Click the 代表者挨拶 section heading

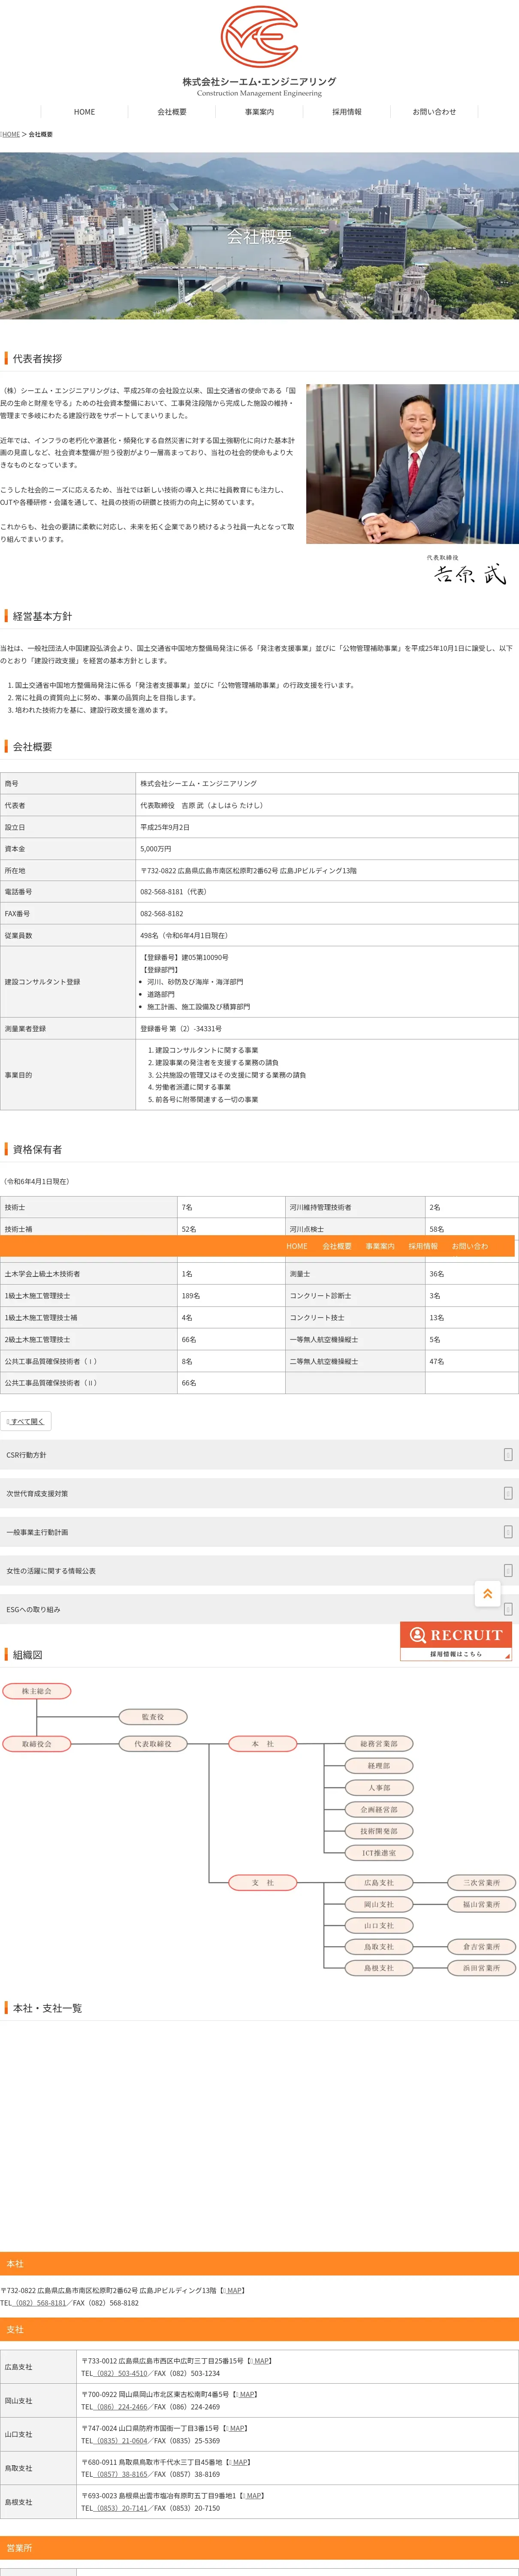point(37,358)
